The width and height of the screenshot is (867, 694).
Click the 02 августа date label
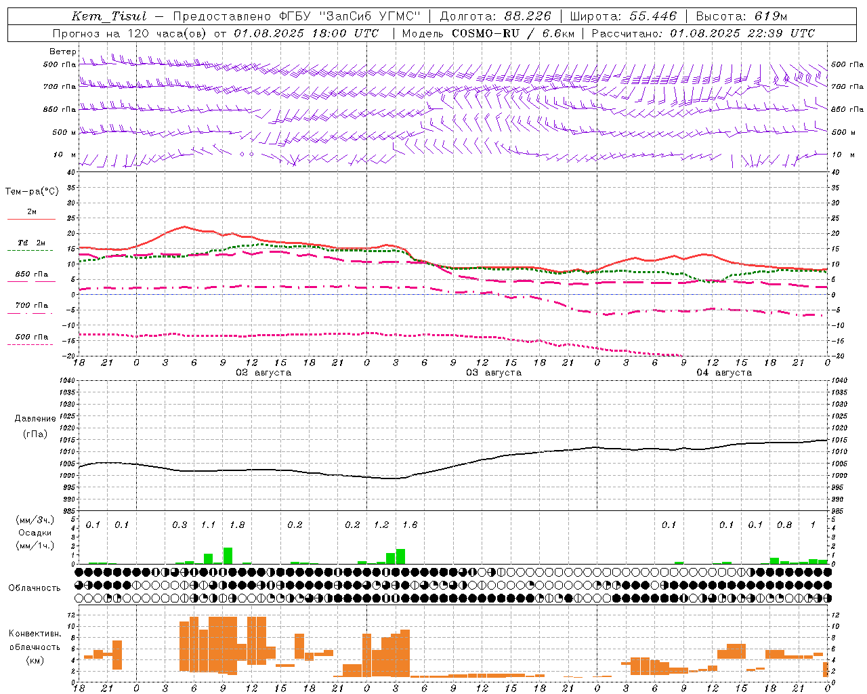tap(263, 373)
